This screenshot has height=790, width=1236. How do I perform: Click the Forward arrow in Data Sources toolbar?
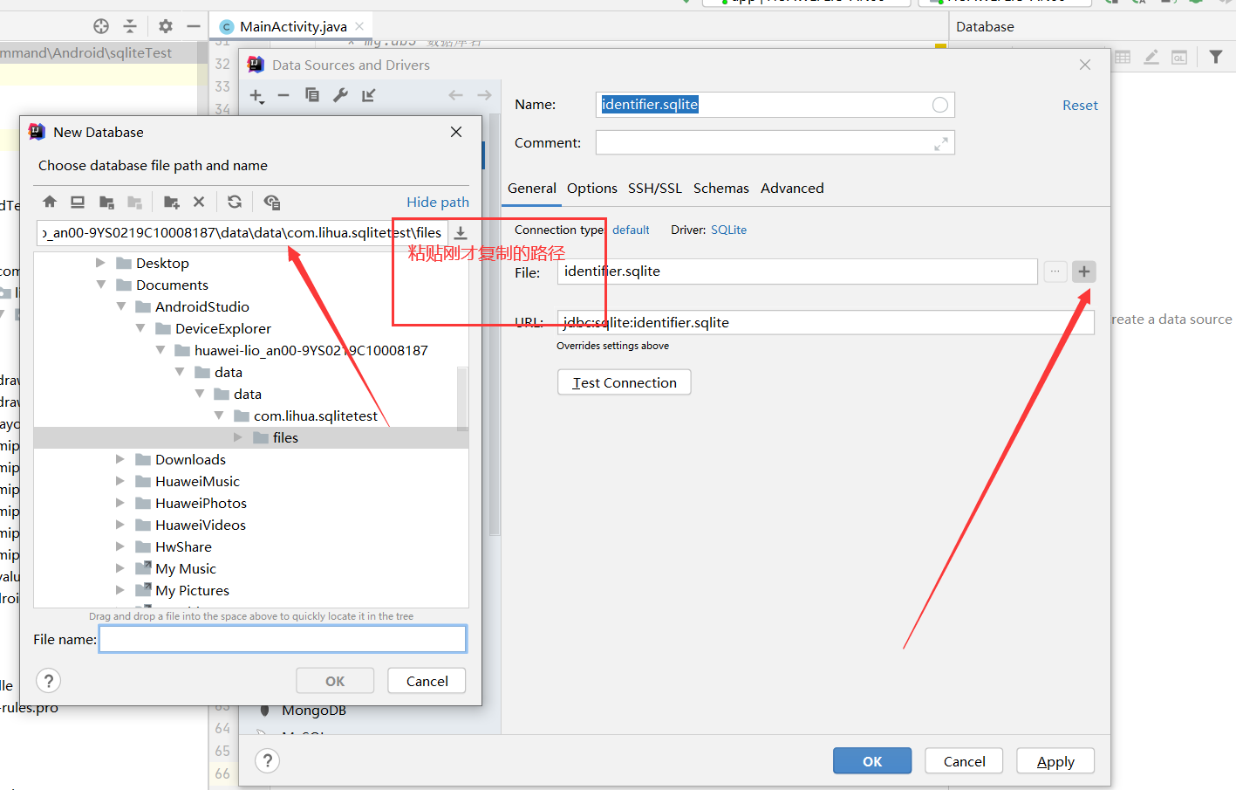pos(484,95)
